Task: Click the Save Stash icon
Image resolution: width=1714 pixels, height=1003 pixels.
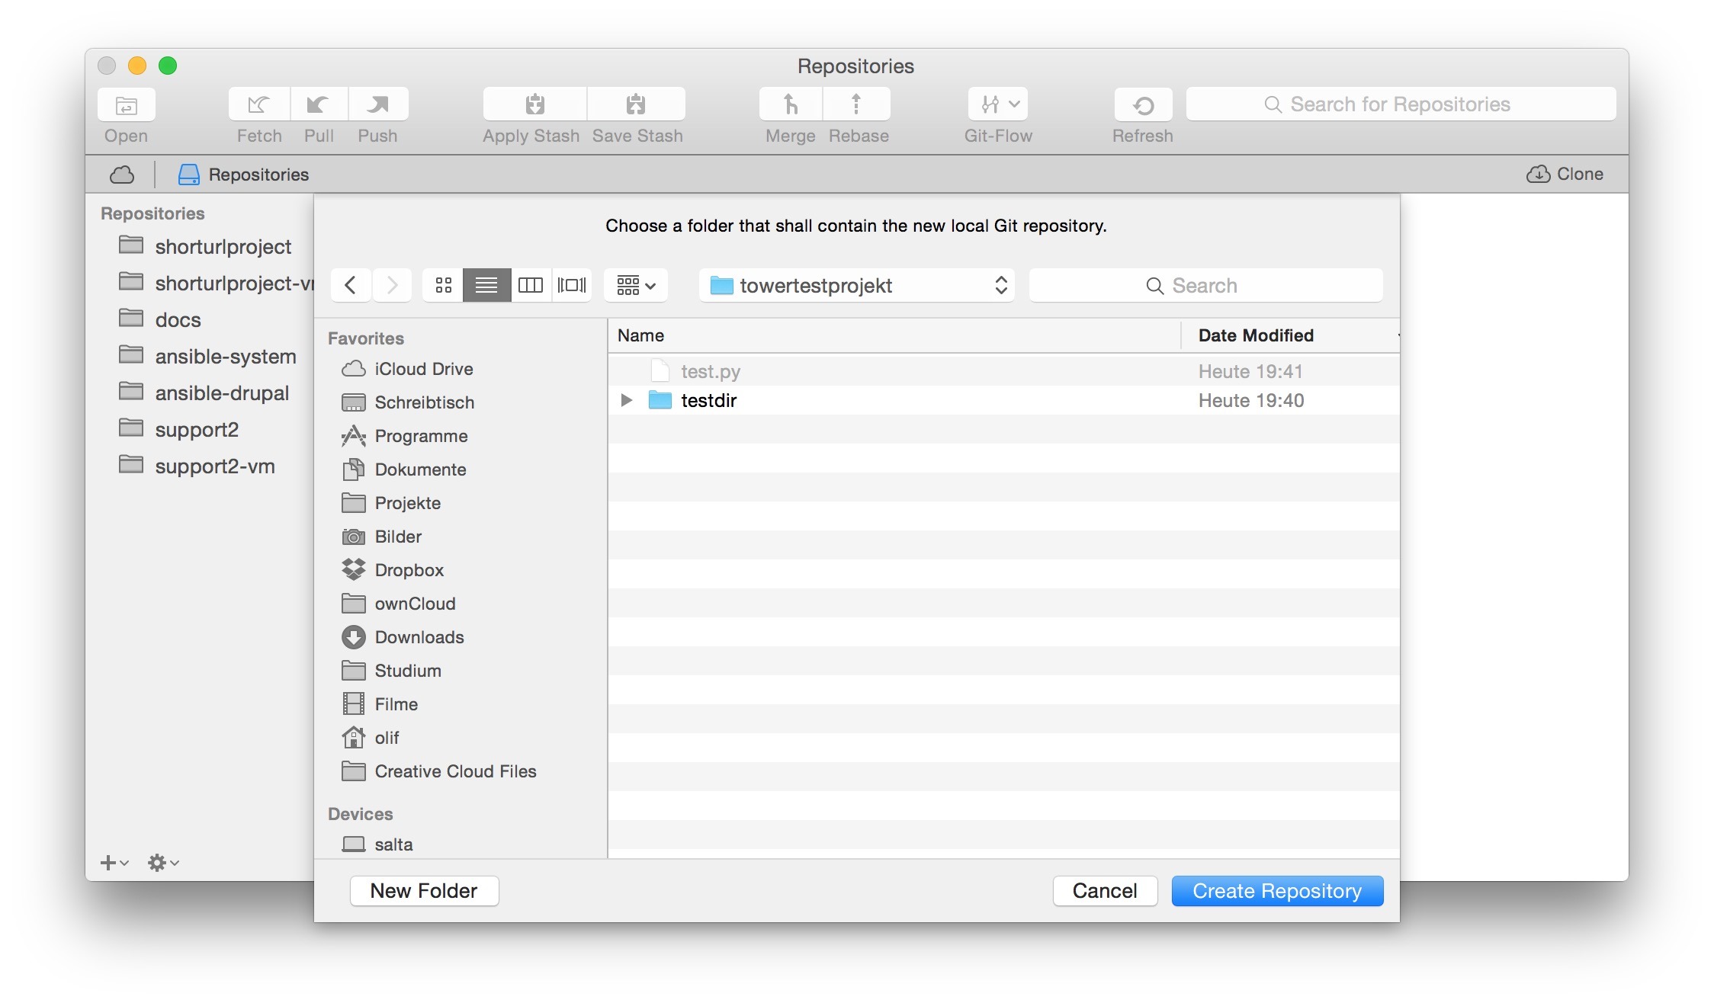Action: click(x=636, y=104)
